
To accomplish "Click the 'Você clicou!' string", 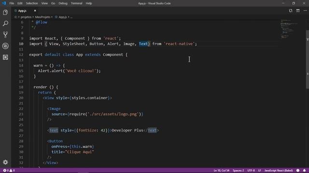I will (81, 71).
